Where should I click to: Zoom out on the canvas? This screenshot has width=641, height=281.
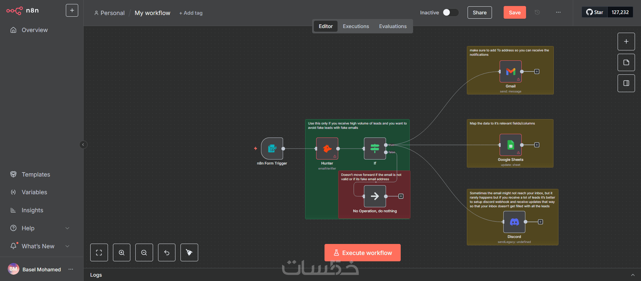click(144, 252)
